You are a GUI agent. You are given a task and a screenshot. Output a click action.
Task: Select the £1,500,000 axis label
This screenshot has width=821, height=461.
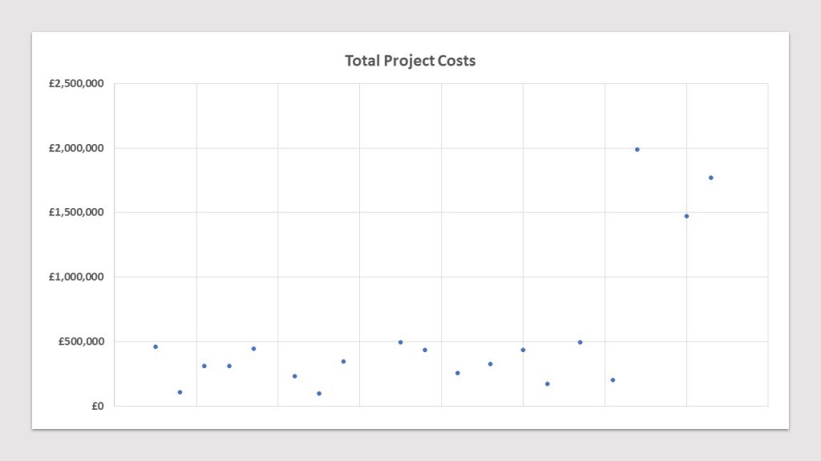tap(76, 212)
